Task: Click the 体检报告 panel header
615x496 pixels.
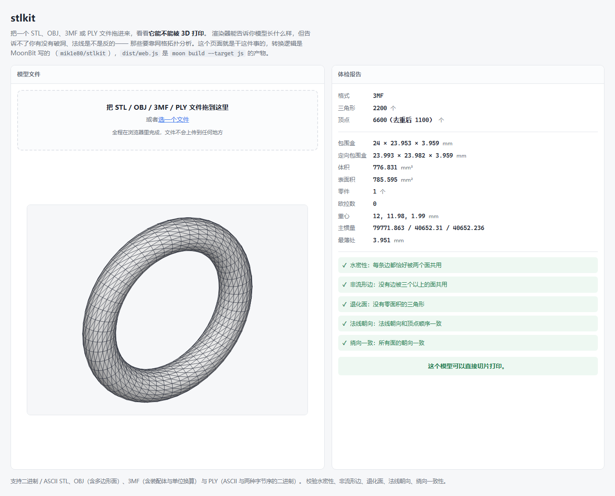Action: pos(468,75)
